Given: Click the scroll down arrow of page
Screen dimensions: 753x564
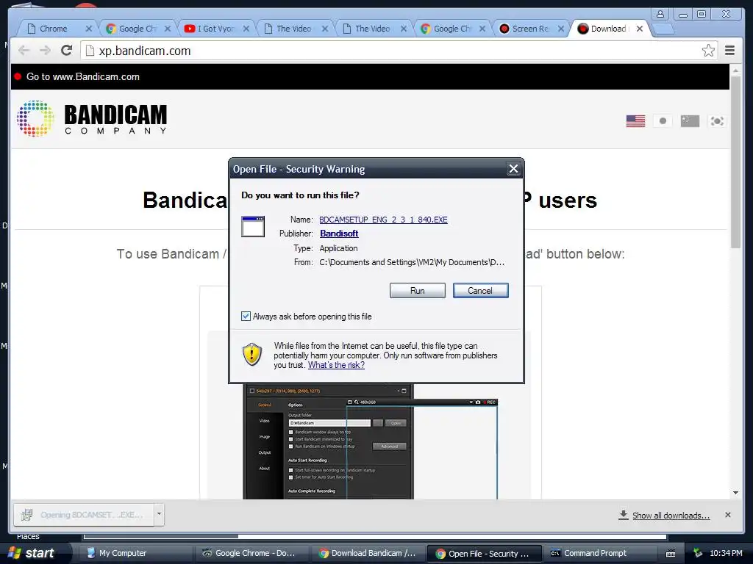Looking at the screenshot, I should coord(735,493).
